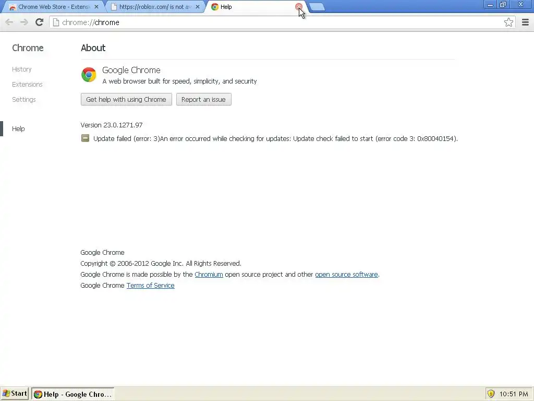Open Settings in the sidebar
Screen dimensions: 534x401
(24, 100)
